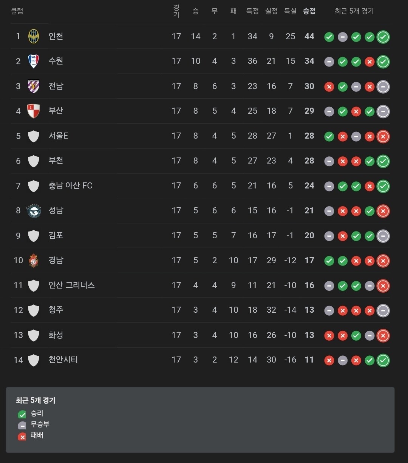The height and width of the screenshot is (463, 408).
Task: Click 인천's latest match win icon
Action: pyautogui.click(x=383, y=37)
